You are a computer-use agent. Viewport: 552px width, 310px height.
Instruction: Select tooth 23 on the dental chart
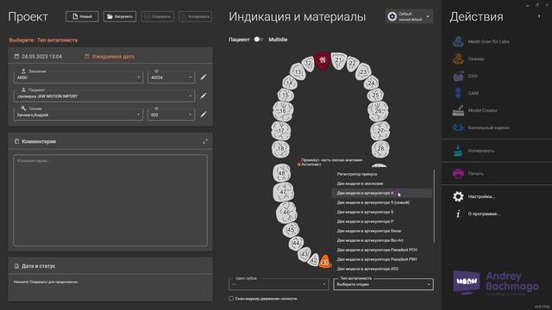pyautogui.click(x=363, y=71)
